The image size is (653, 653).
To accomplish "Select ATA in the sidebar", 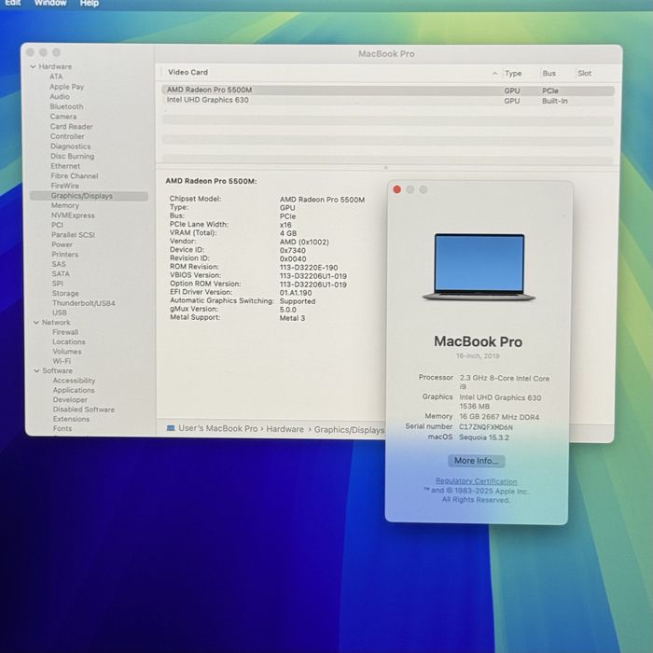I will (x=56, y=76).
